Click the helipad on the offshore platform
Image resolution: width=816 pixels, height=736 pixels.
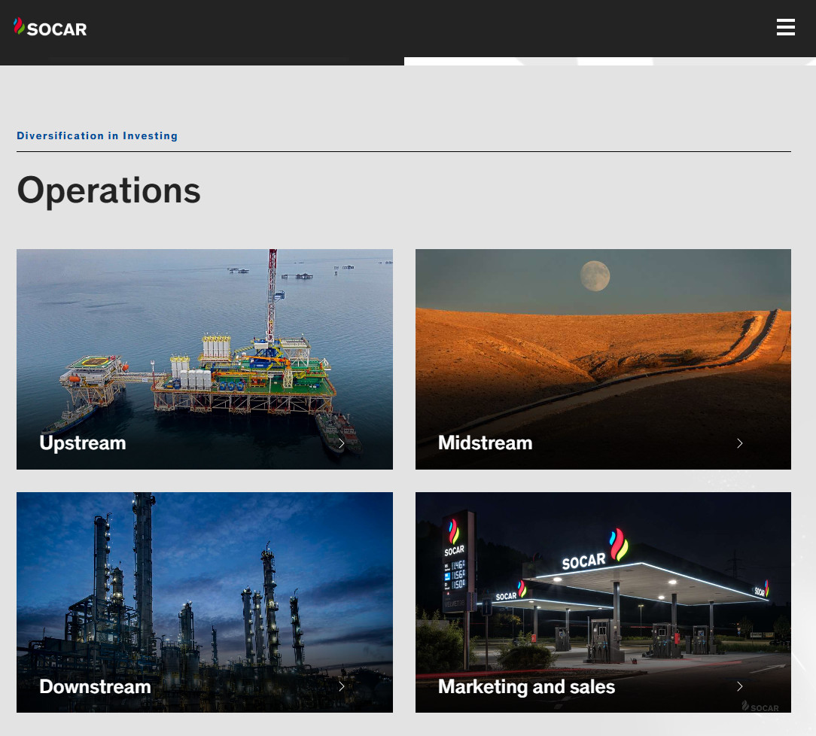click(x=90, y=363)
